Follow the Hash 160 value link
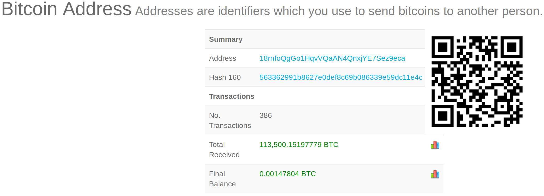 [x=341, y=77]
